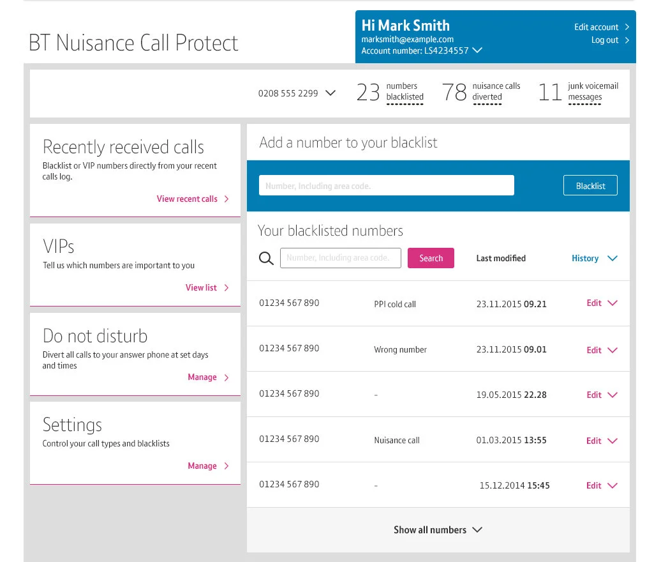Click Edit for Wrong number entry
Viewport: 661px width, 562px height.
click(594, 350)
